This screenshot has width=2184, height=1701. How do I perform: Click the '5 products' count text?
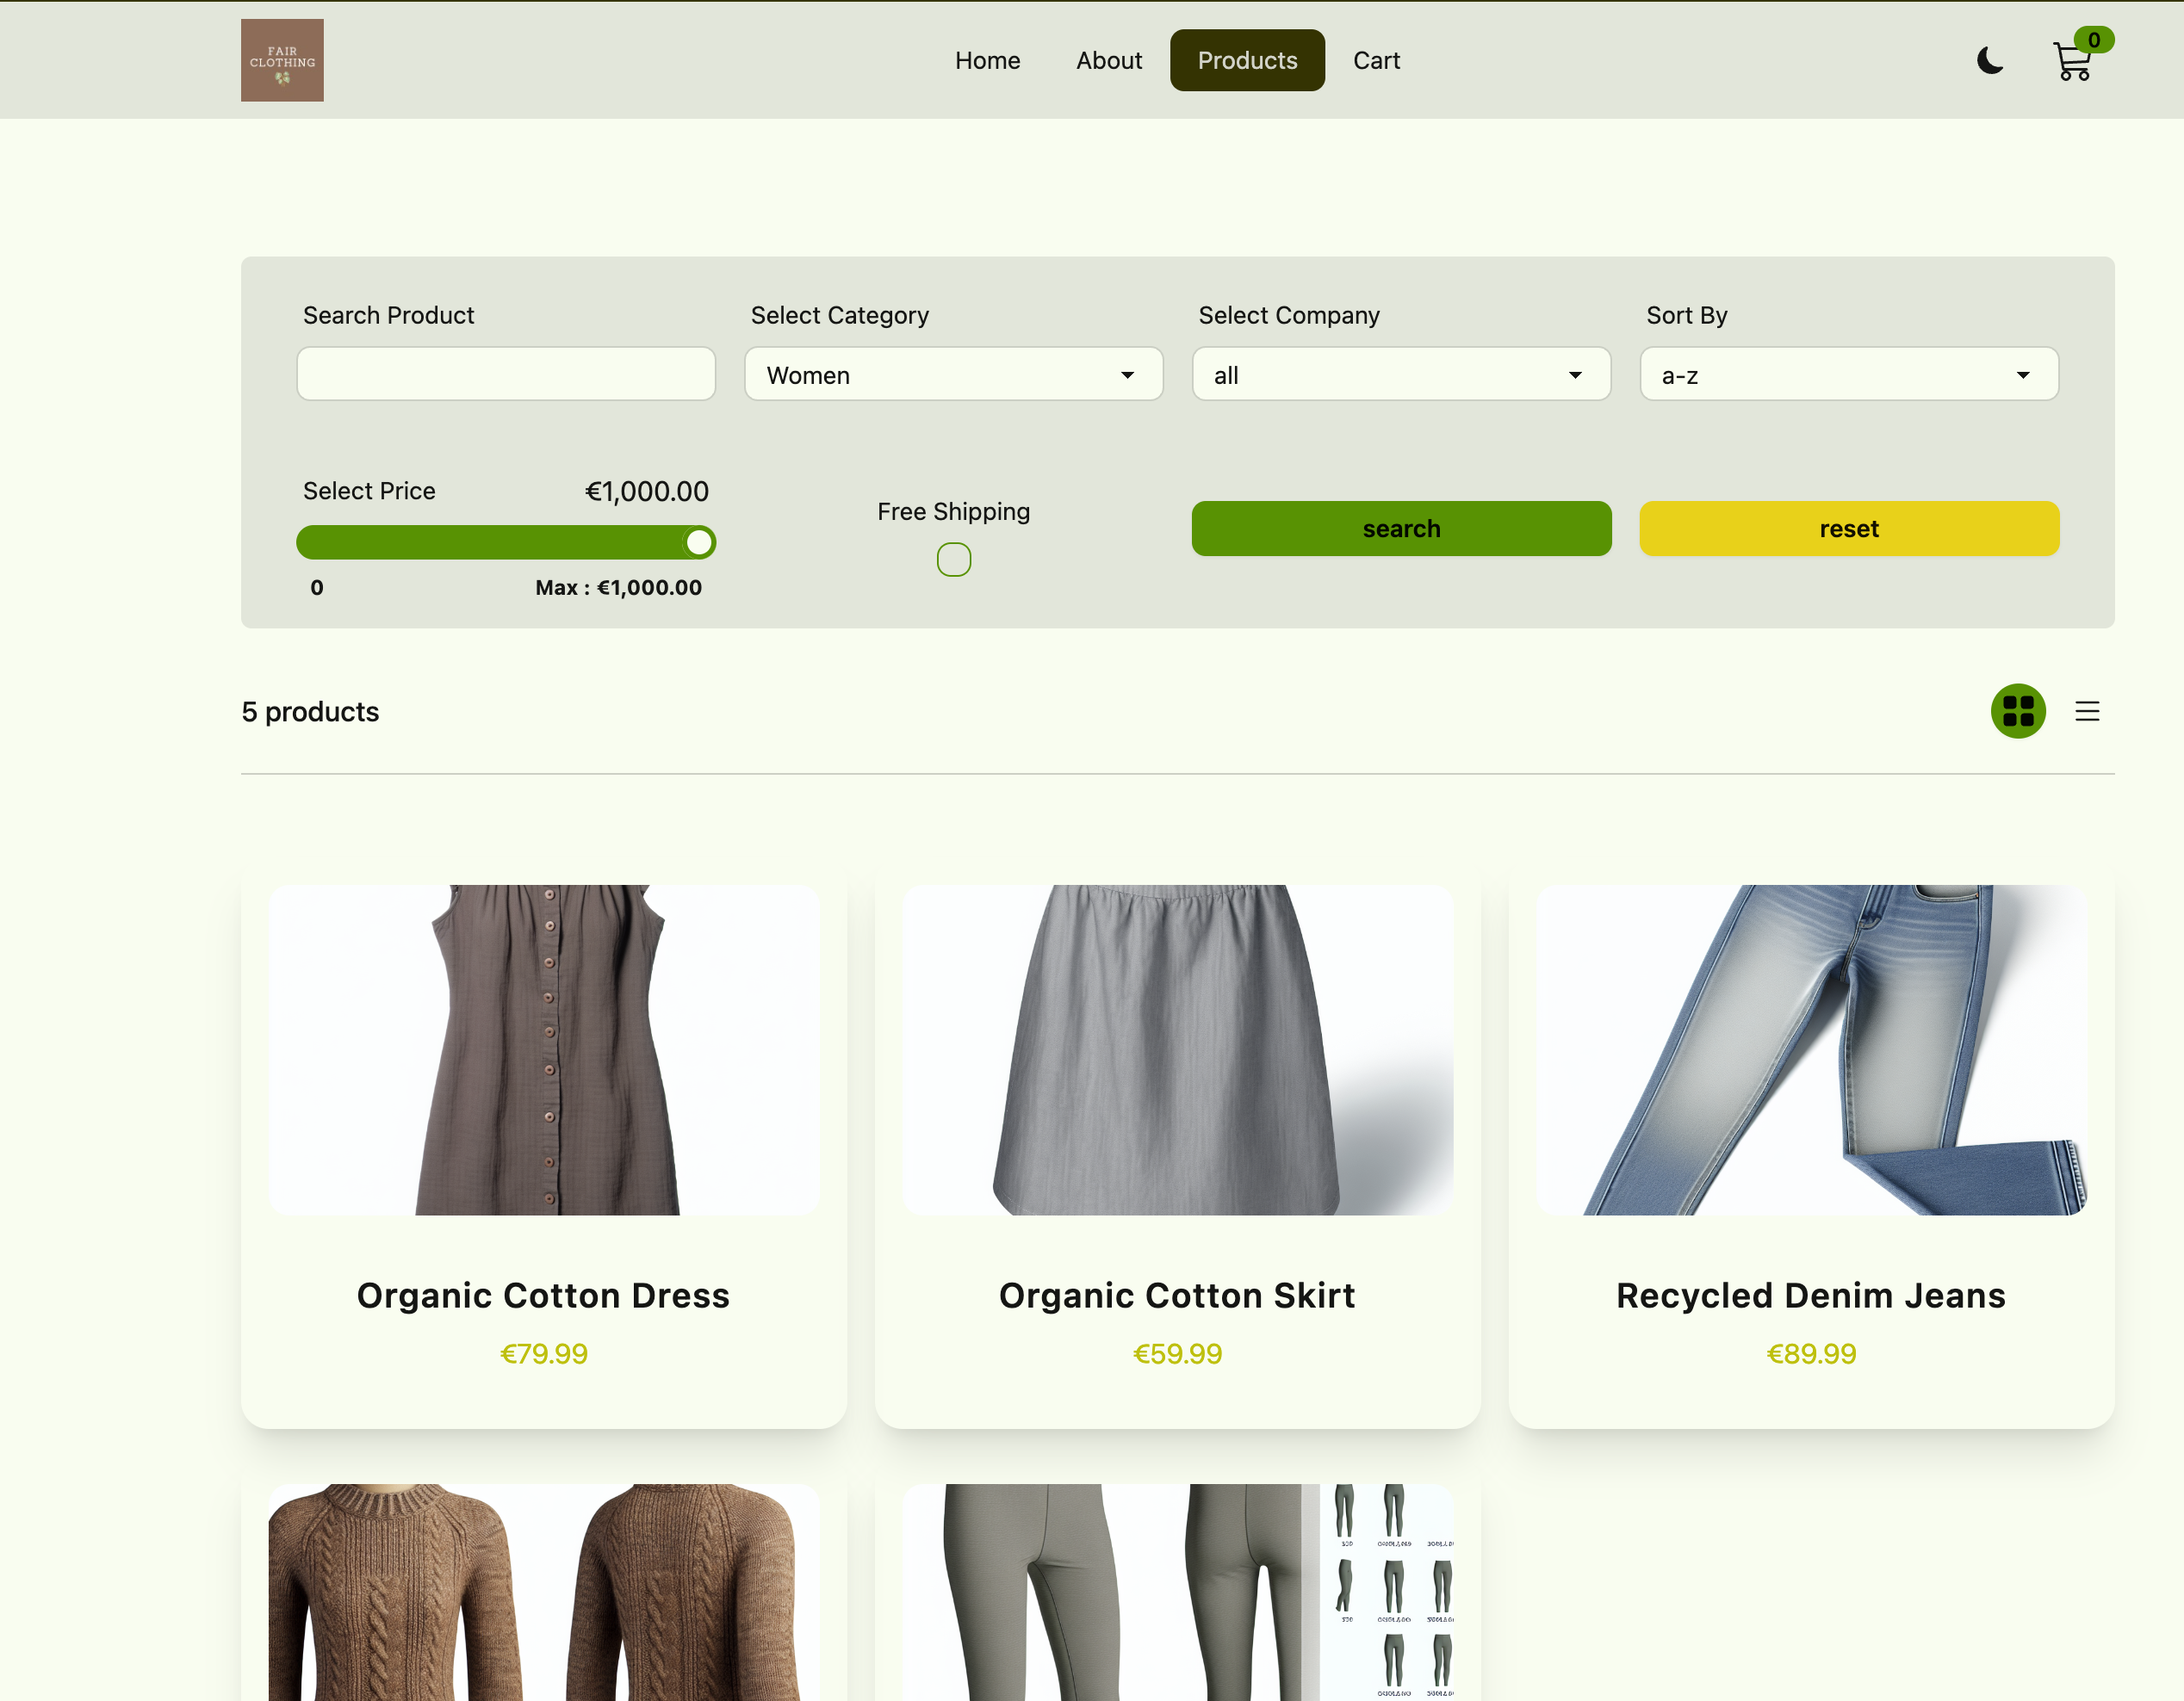(x=310, y=712)
